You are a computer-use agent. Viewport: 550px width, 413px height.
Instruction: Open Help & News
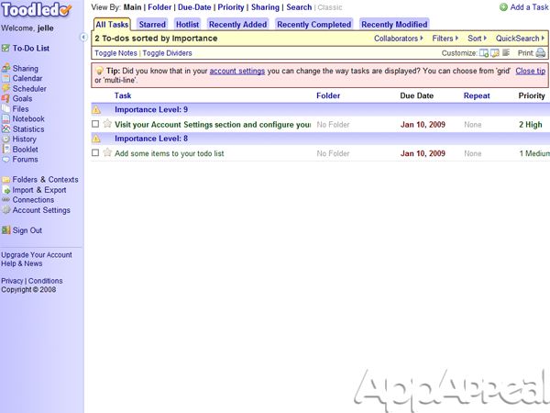pyautogui.click(x=22, y=263)
